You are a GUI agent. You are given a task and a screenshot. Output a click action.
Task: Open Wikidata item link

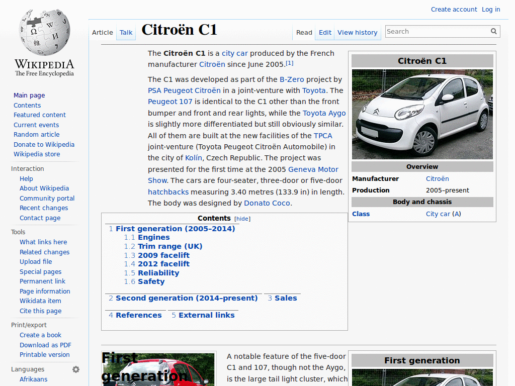[40, 301]
